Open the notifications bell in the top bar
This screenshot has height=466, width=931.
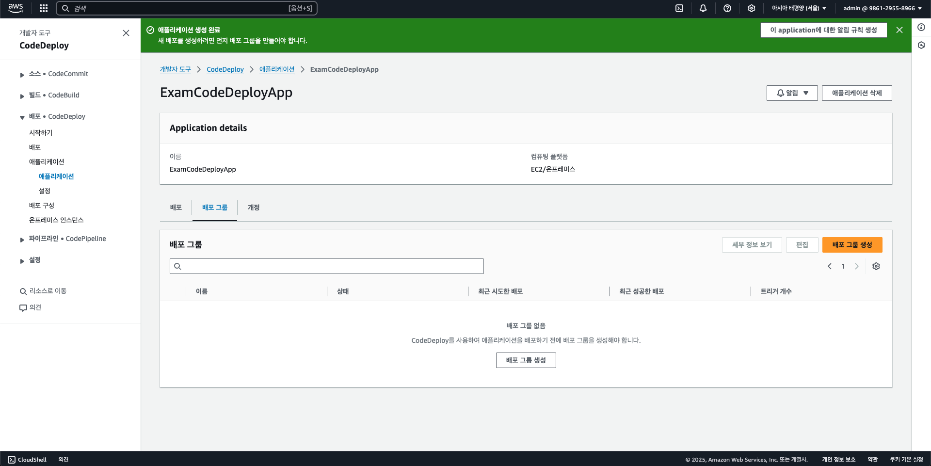pyautogui.click(x=703, y=8)
